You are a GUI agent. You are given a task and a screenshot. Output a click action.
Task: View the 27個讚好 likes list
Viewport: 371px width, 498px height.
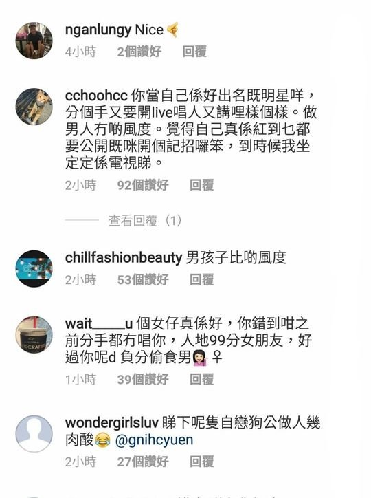[x=143, y=462]
